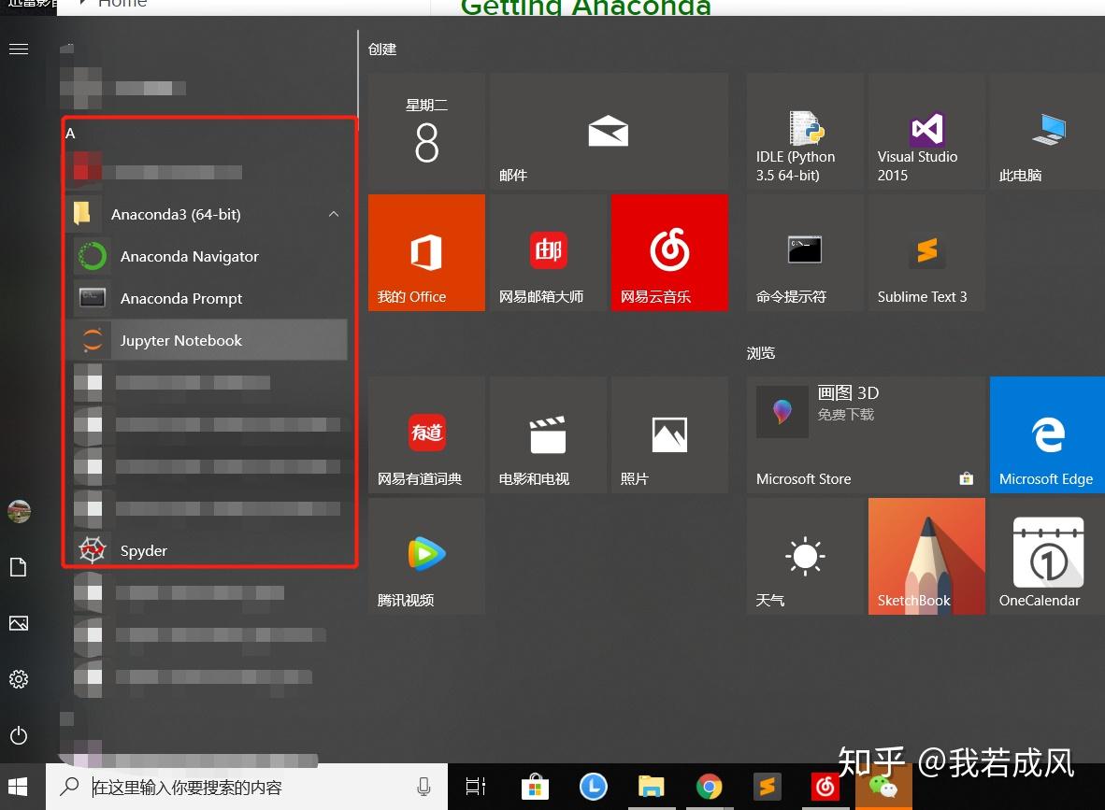The height and width of the screenshot is (810, 1105).
Task: Click the user profile avatar in the sidebar
Action: (x=19, y=511)
